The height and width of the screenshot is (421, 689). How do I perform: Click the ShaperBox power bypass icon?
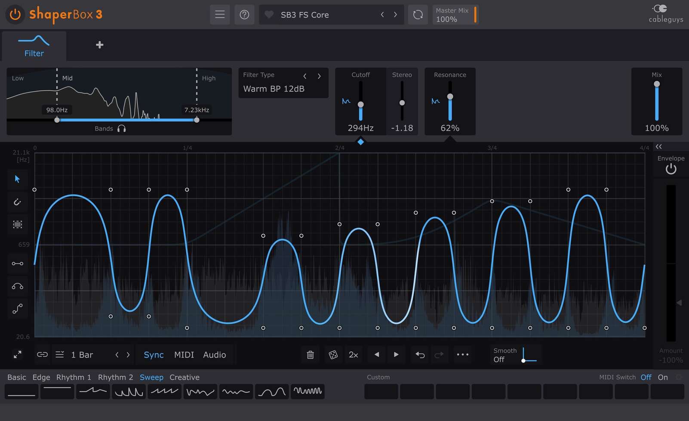[x=15, y=14]
